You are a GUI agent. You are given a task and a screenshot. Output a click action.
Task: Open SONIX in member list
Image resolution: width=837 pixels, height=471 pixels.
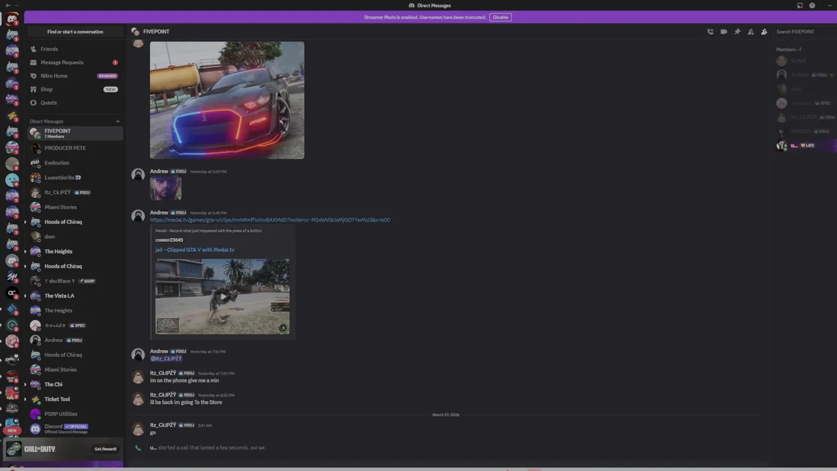[x=804, y=61]
